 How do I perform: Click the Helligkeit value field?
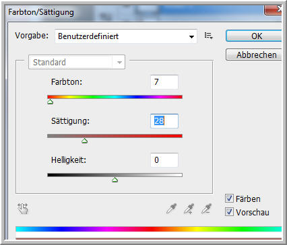(164, 160)
